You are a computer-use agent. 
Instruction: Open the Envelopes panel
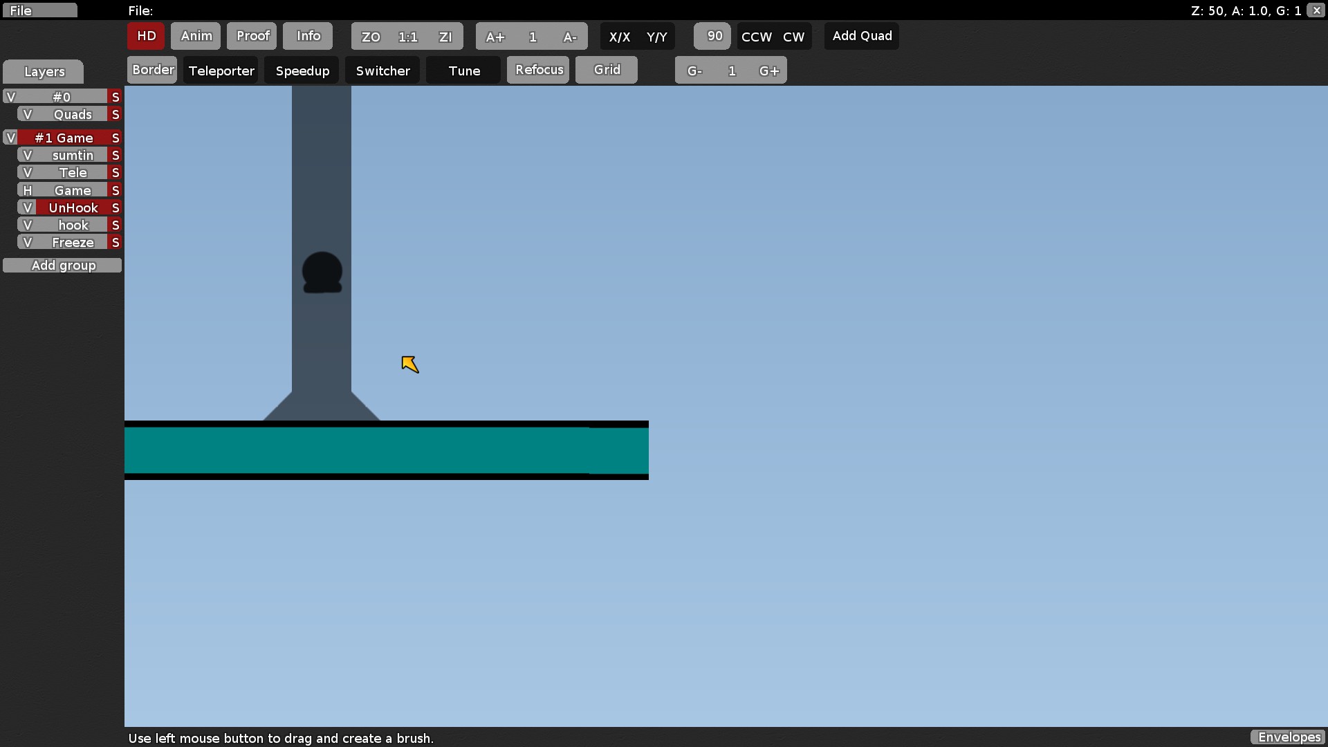[x=1289, y=737]
